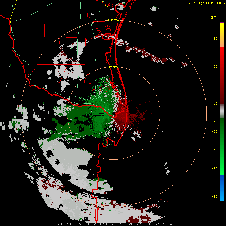This screenshot has width=226, height=226.
Task: Click the 50 NMI range ring label
Action: [114, 67]
